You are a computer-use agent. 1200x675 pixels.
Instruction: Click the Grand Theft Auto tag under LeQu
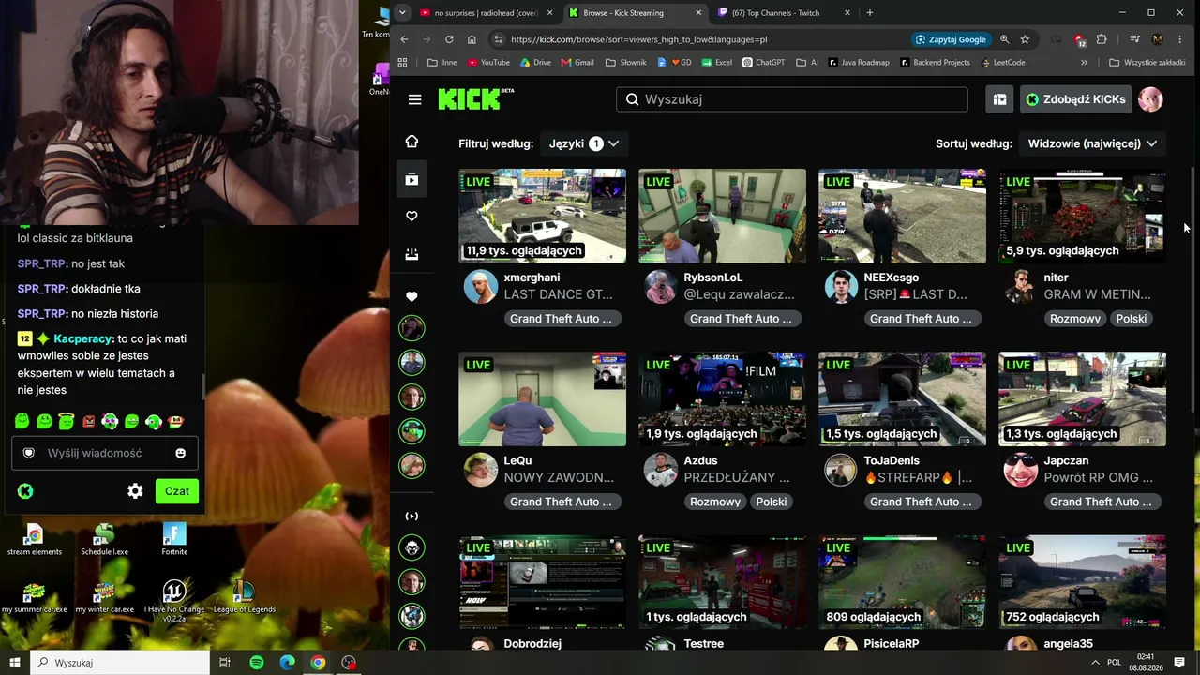(x=561, y=502)
